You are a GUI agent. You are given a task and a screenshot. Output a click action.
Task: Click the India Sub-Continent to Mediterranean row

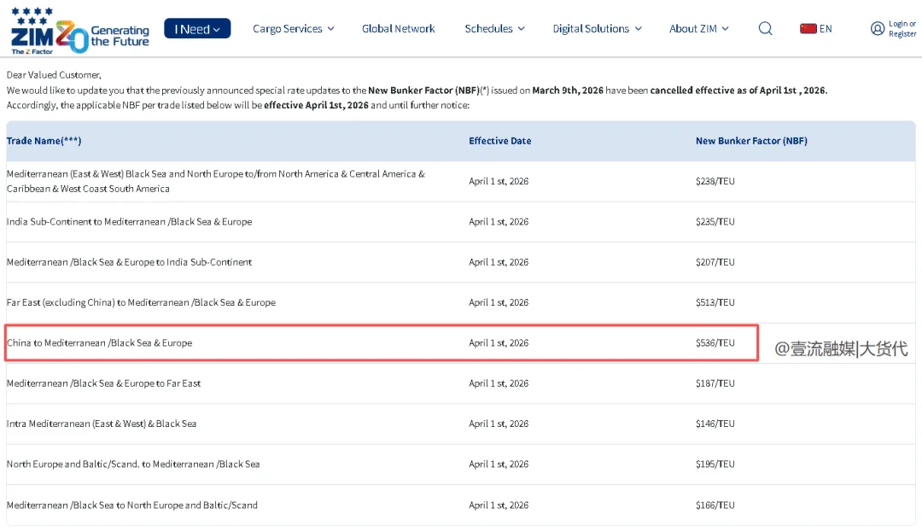129,222
